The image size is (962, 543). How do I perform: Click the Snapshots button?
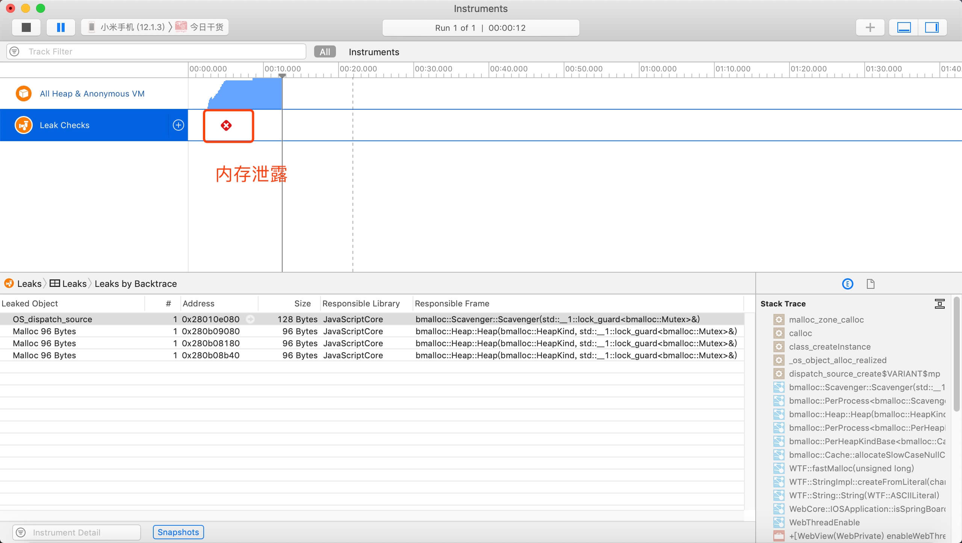point(178,532)
